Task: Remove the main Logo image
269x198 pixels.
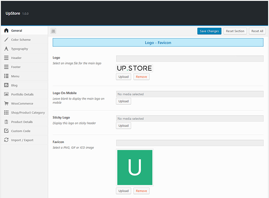Action: point(141,77)
